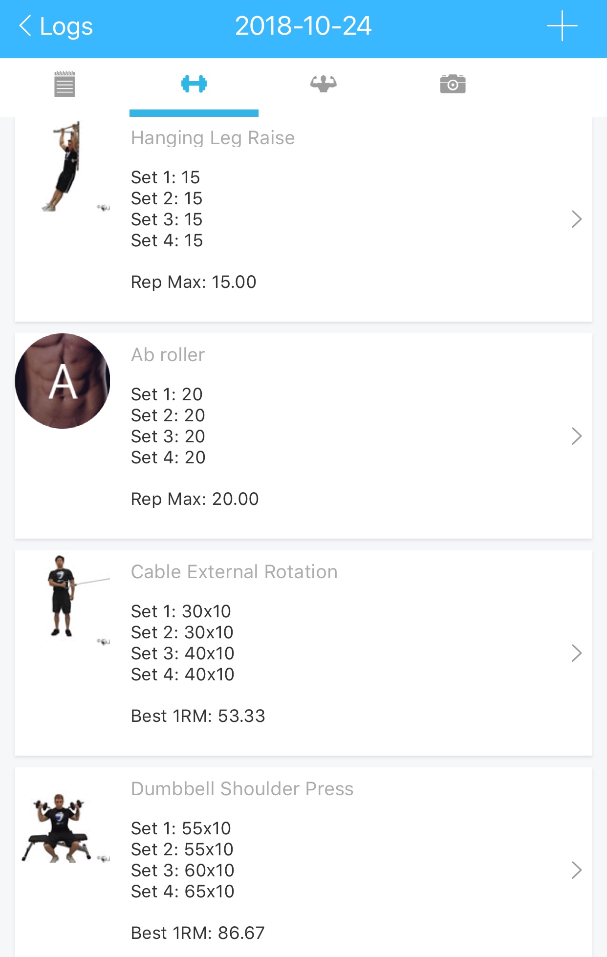Viewport: 607px width, 957px height.
Task: Tap the Ab roller circular avatar
Action: (x=63, y=381)
